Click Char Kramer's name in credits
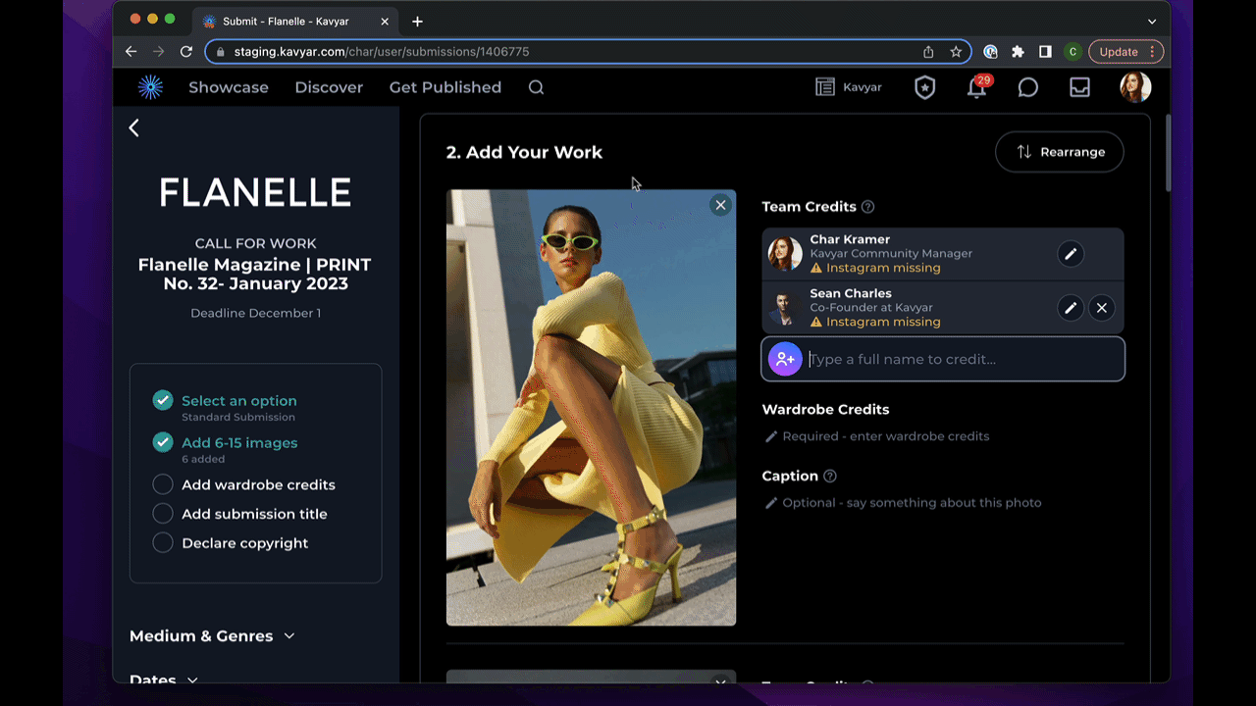 [850, 239]
